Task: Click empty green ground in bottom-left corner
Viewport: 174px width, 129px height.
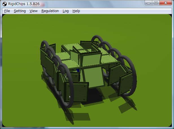Action: [x=17, y=115]
